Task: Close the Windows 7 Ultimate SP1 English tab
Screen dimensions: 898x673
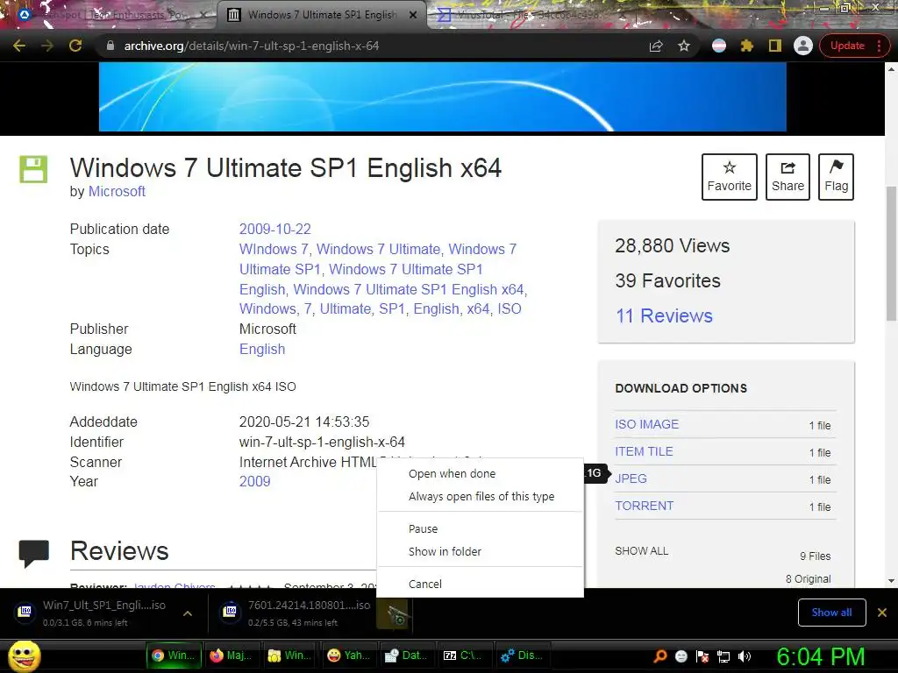Action: click(413, 15)
